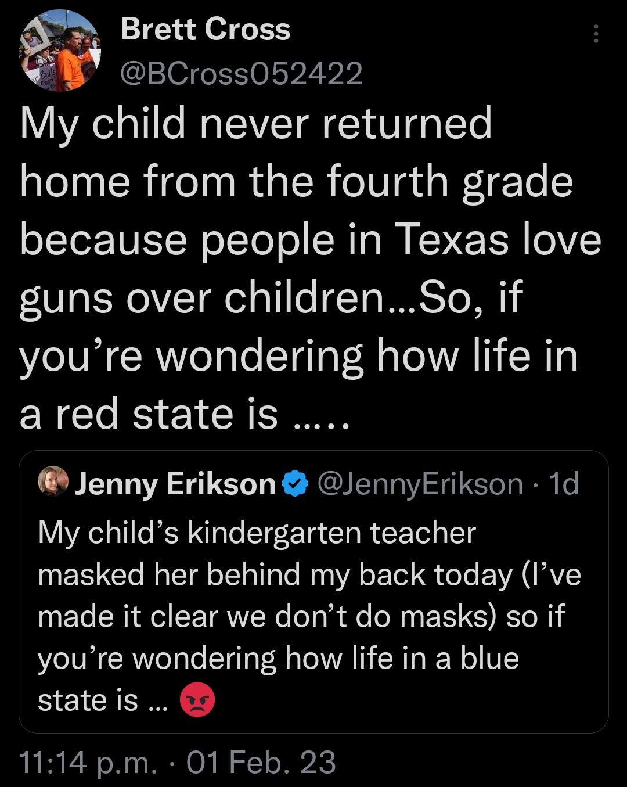This screenshot has width=627, height=787.
Task: Select the @JennyErikson handle
Action: [x=421, y=483]
